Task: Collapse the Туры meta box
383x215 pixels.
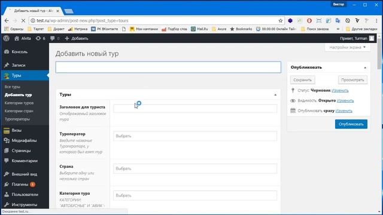Action: (x=275, y=94)
